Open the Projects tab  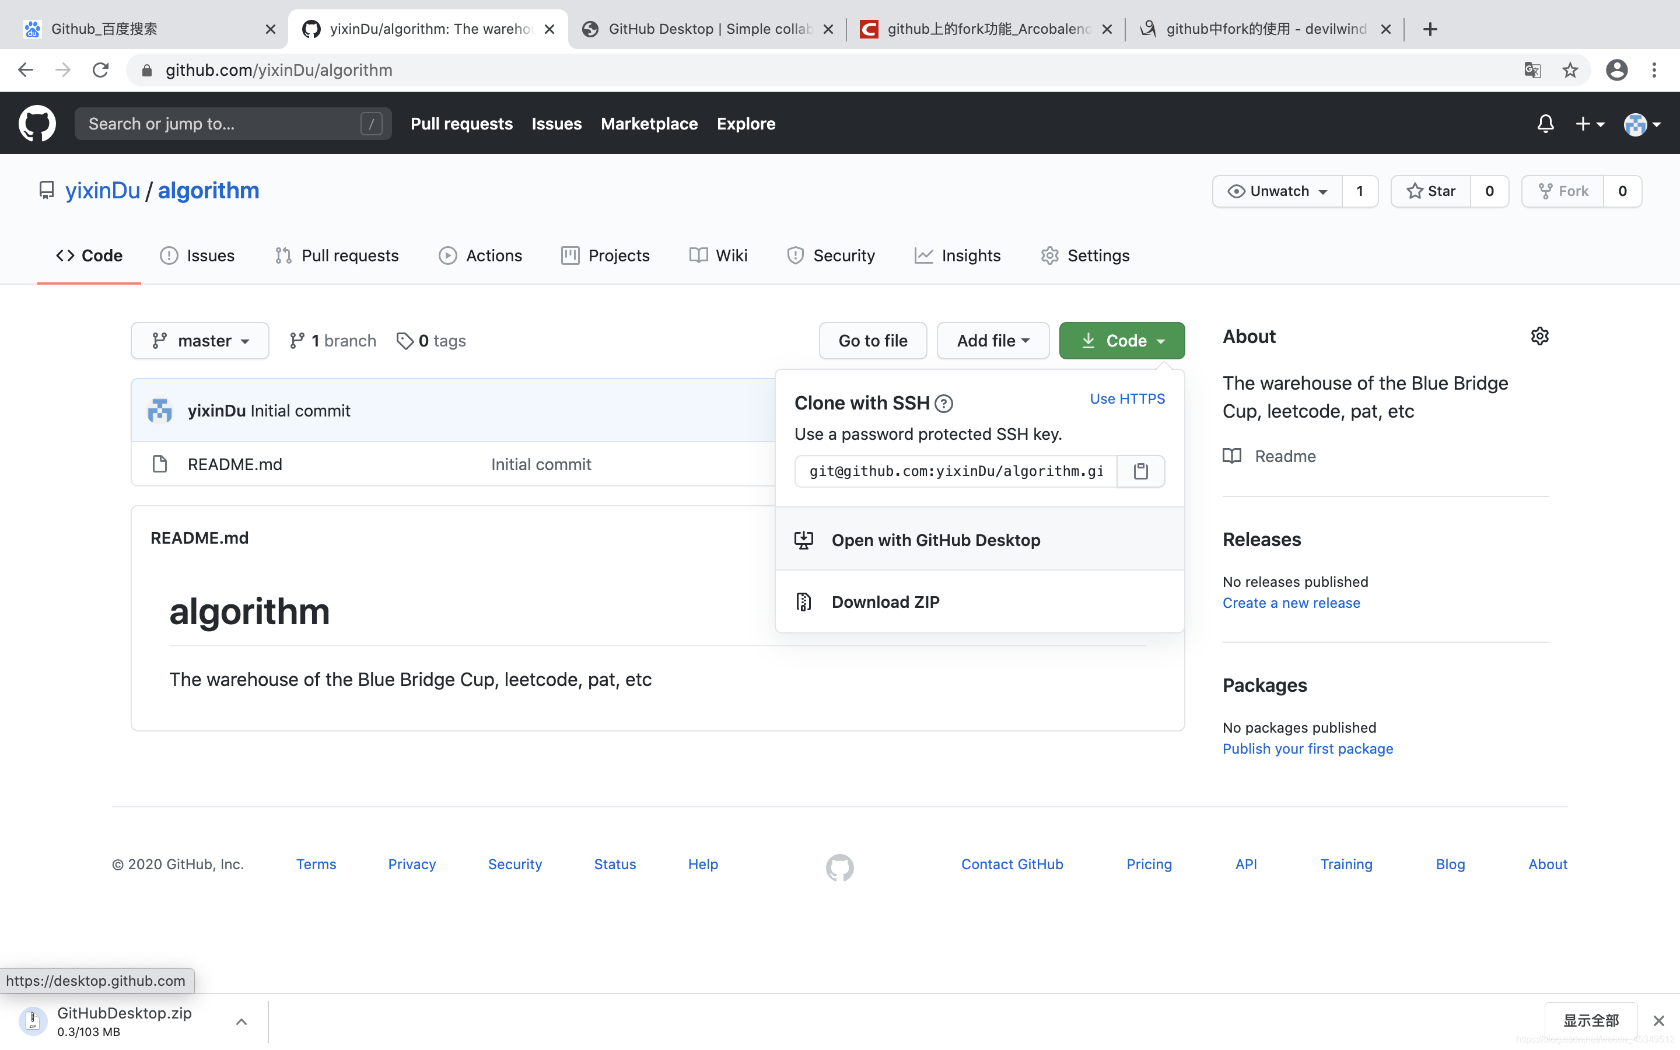[x=605, y=256]
